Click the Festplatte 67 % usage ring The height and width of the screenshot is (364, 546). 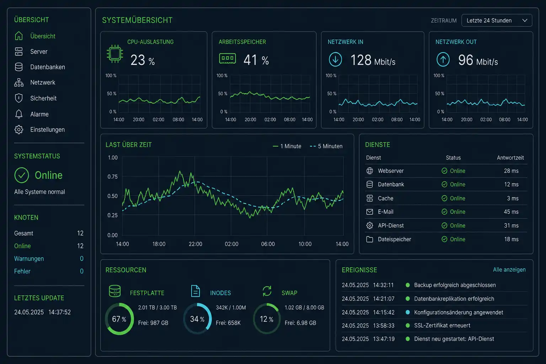click(119, 319)
